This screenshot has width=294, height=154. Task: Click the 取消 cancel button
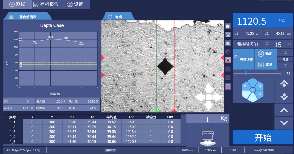[266, 65]
